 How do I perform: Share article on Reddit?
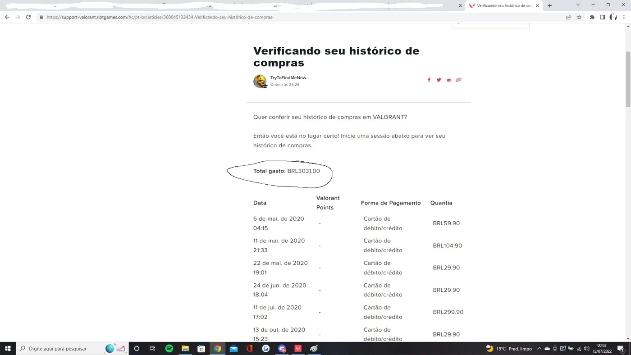coord(448,80)
